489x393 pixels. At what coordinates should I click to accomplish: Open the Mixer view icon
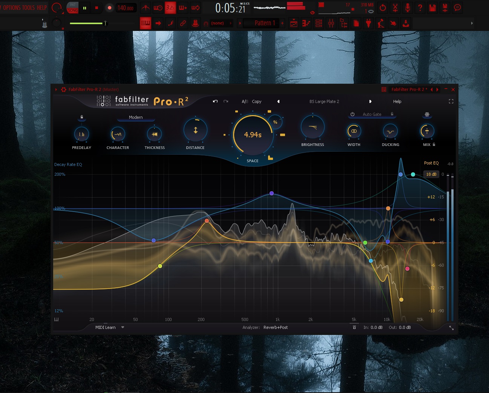[x=331, y=23]
